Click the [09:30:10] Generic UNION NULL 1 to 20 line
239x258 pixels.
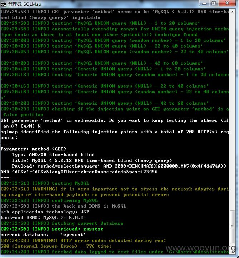(x=103, y=69)
